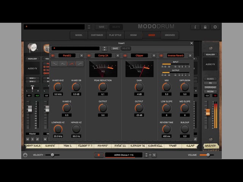Click the kick drum thumbnail image
243x182 pixels.
32,47
